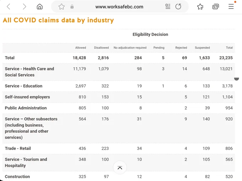Go back with the browser back arrow
Viewport: 242px width, 181px height.
(x=9, y=7)
